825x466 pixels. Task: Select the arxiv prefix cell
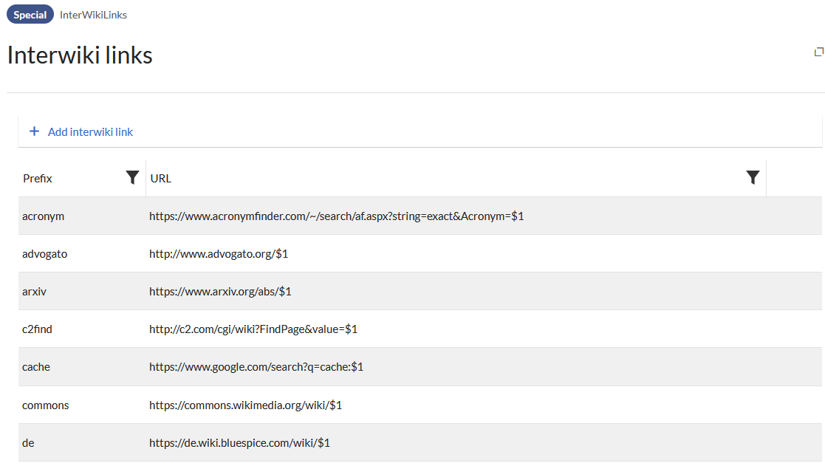coord(35,292)
